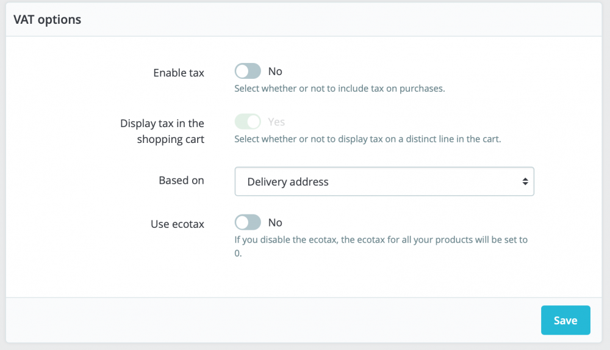Click the "Use ecotax" field label
Viewport: 610px width, 350px height.
(178, 224)
